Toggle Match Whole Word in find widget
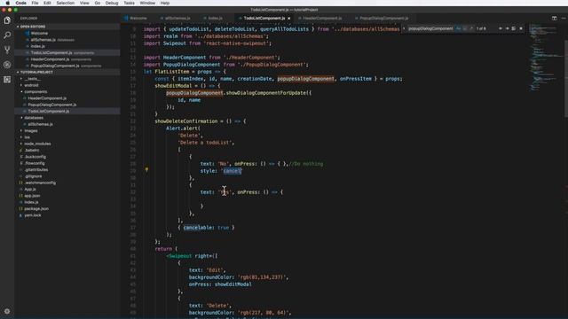Screen dimensions: 568x319 coord(465,28)
